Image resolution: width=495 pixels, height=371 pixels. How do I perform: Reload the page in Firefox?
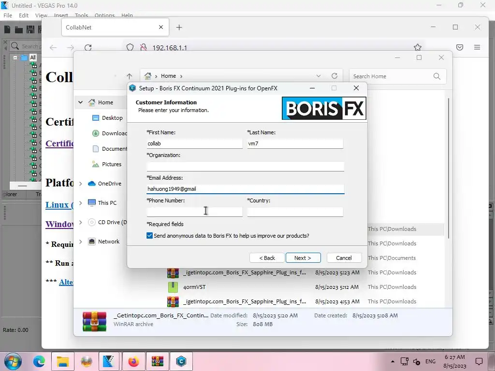click(88, 48)
